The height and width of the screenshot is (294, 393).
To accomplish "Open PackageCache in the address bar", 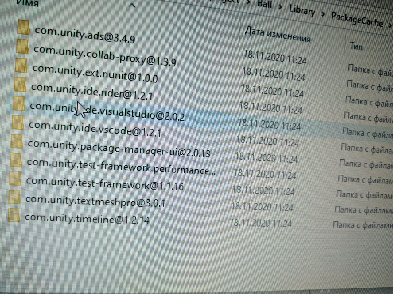I will click(357, 19).
